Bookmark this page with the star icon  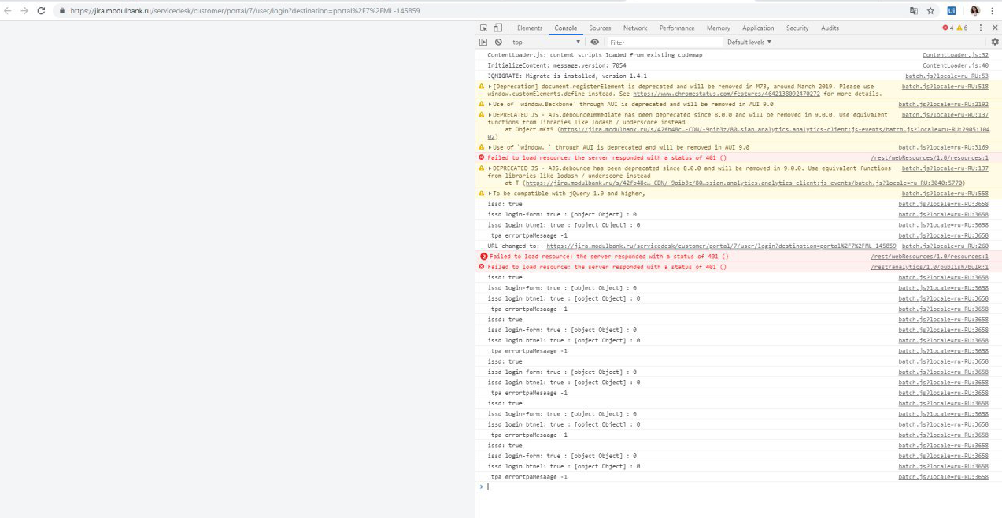(930, 11)
